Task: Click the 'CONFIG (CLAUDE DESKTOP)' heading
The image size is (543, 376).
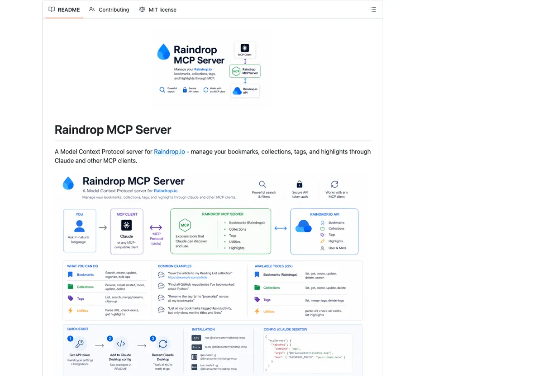Action: pos(286,330)
